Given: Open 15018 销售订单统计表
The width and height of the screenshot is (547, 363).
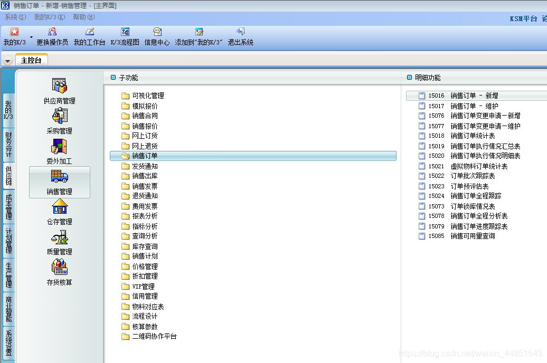Looking at the screenshot, I should (457, 136).
